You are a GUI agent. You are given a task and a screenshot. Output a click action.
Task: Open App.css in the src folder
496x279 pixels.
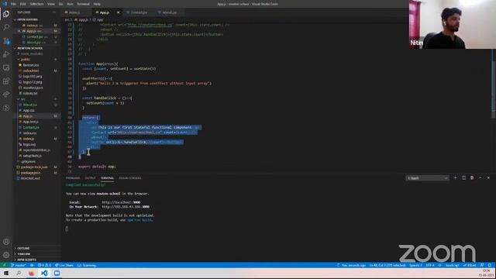29,110
